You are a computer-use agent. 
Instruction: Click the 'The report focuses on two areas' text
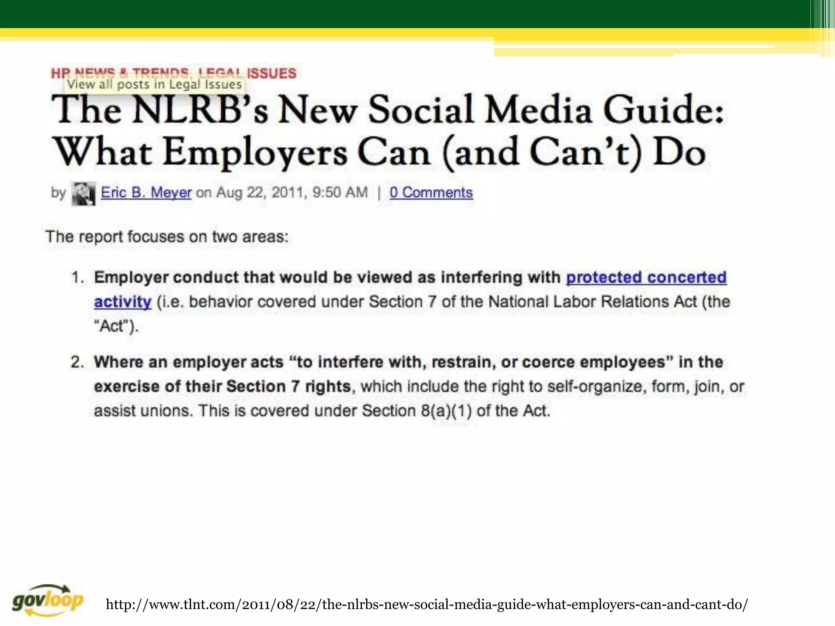(x=167, y=236)
